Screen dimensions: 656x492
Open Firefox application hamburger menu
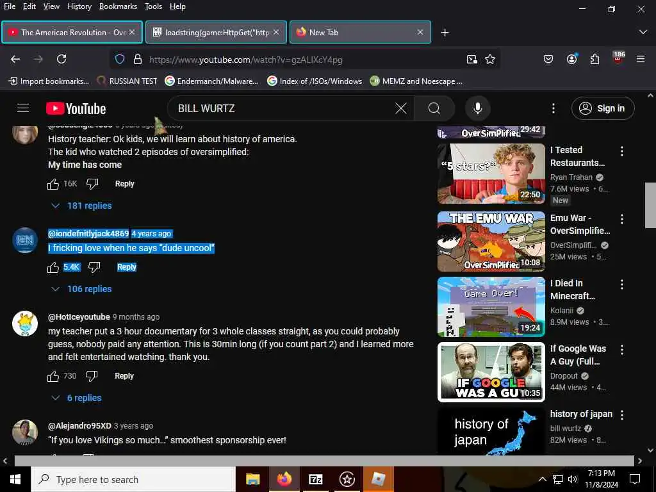pyautogui.click(x=641, y=60)
